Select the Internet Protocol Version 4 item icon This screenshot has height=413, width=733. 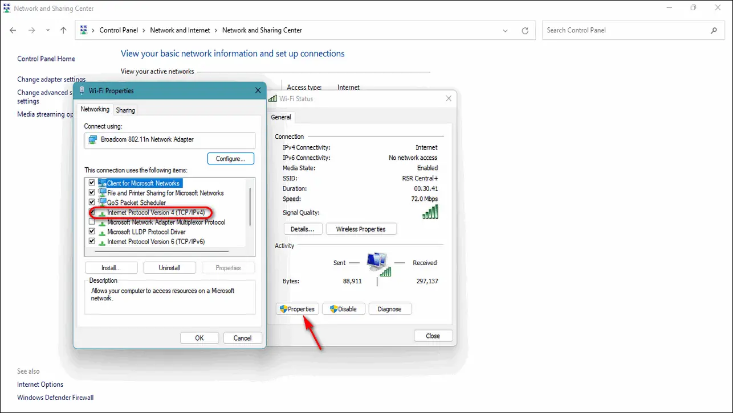103,213
